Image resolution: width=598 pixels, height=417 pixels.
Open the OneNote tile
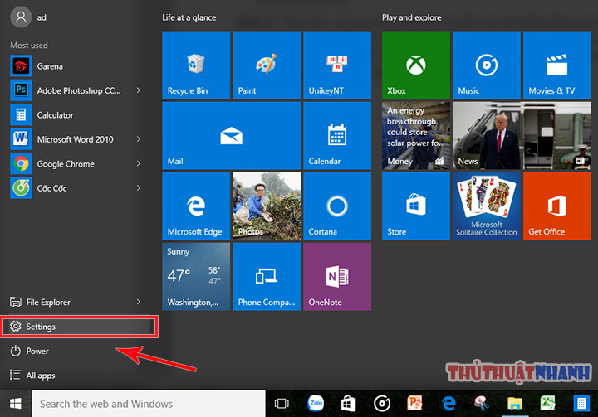(x=337, y=276)
